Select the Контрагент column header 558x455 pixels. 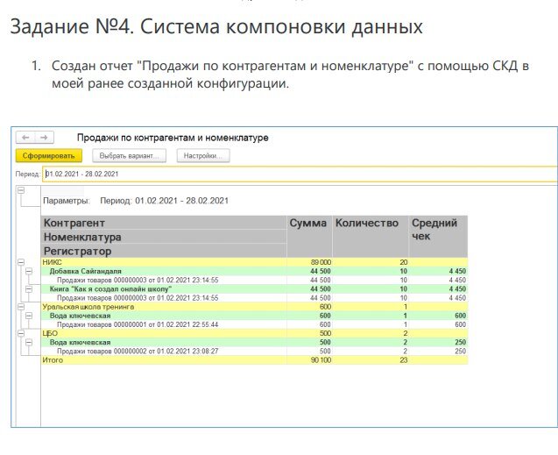click(x=164, y=223)
